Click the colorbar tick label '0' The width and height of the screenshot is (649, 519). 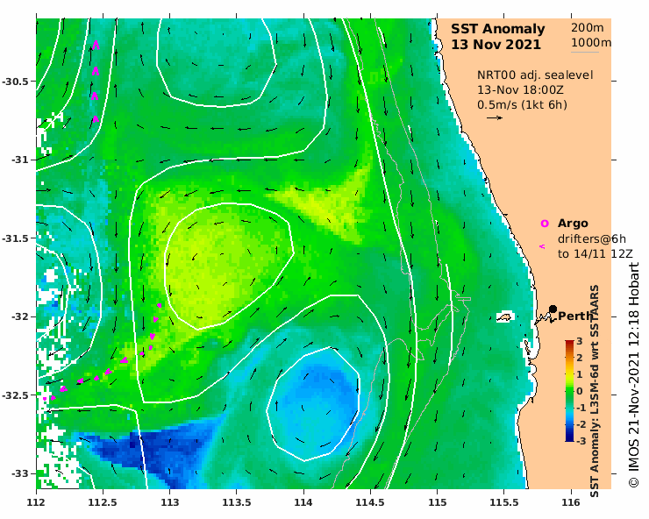pos(580,391)
